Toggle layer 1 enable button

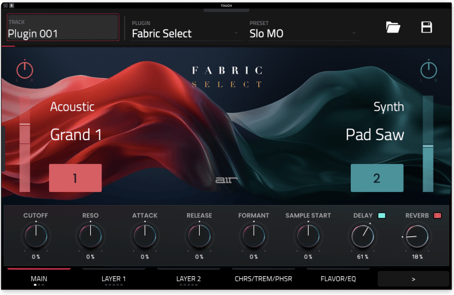[x=75, y=178]
